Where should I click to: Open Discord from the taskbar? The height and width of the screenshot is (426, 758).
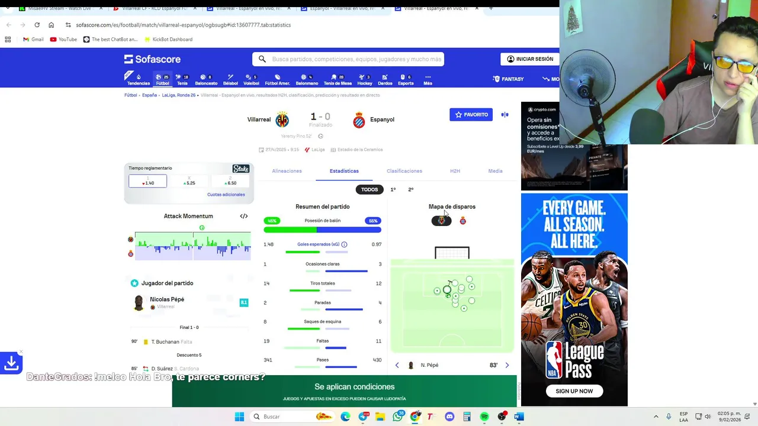449,417
